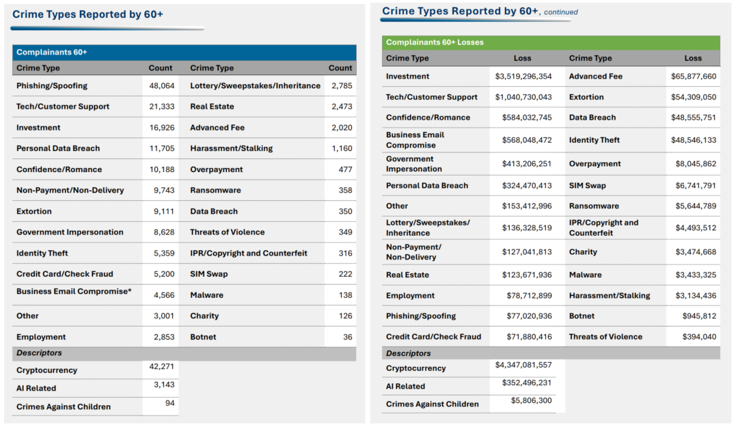Select the Lottery/Sweepstakes/Inheritance count 2,785
The height and width of the screenshot is (427, 738).
342,86
